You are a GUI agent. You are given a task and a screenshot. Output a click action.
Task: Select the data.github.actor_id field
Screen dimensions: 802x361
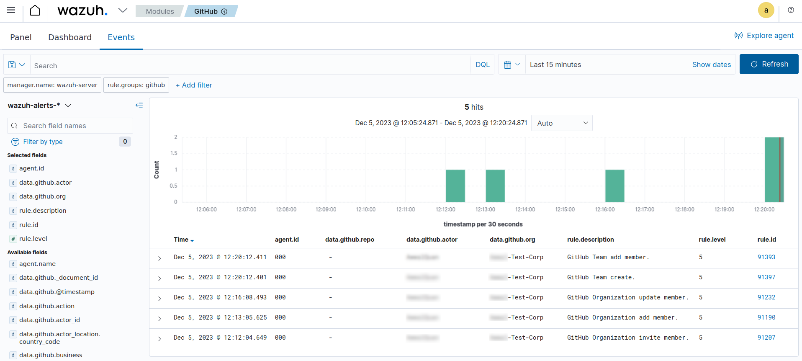[49, 320]
